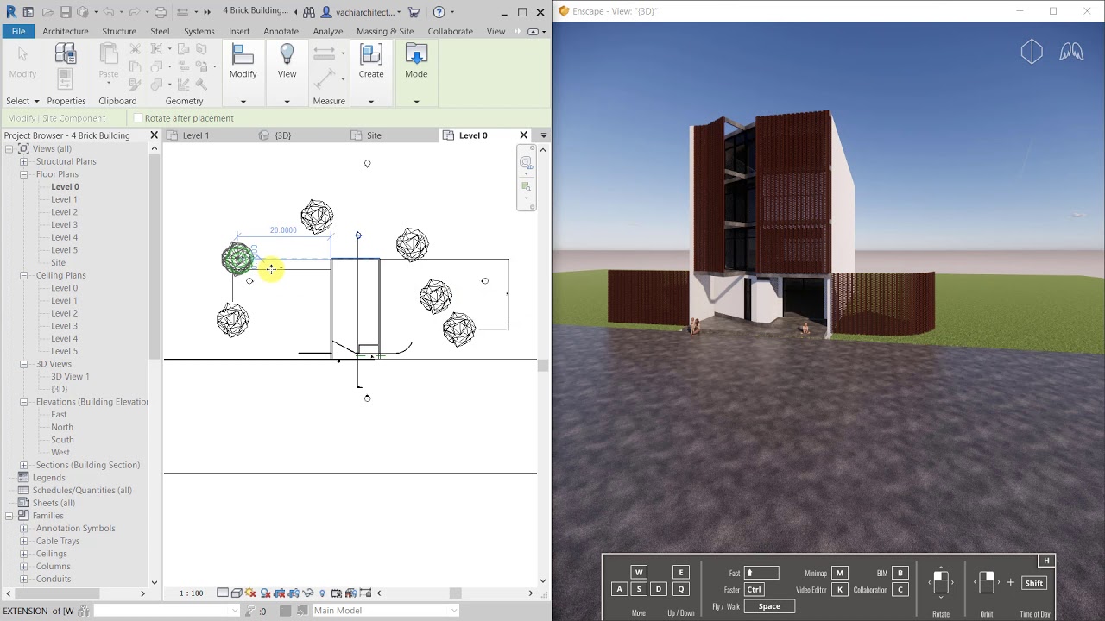This screenshot has height=621, width=1105.
Task: Open the vachiarchitect user account menu
Action: pos(361,12)
